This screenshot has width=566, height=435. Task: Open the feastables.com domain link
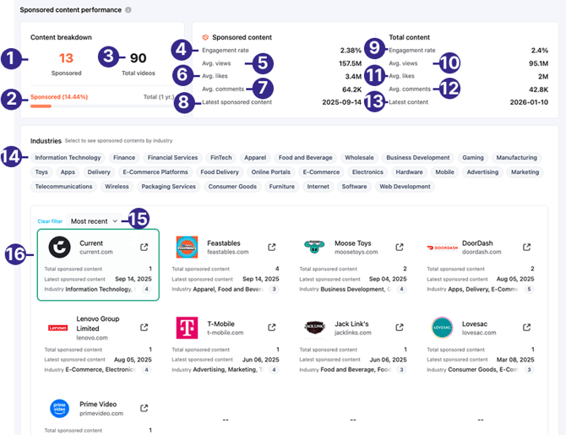tap(228, 253)
